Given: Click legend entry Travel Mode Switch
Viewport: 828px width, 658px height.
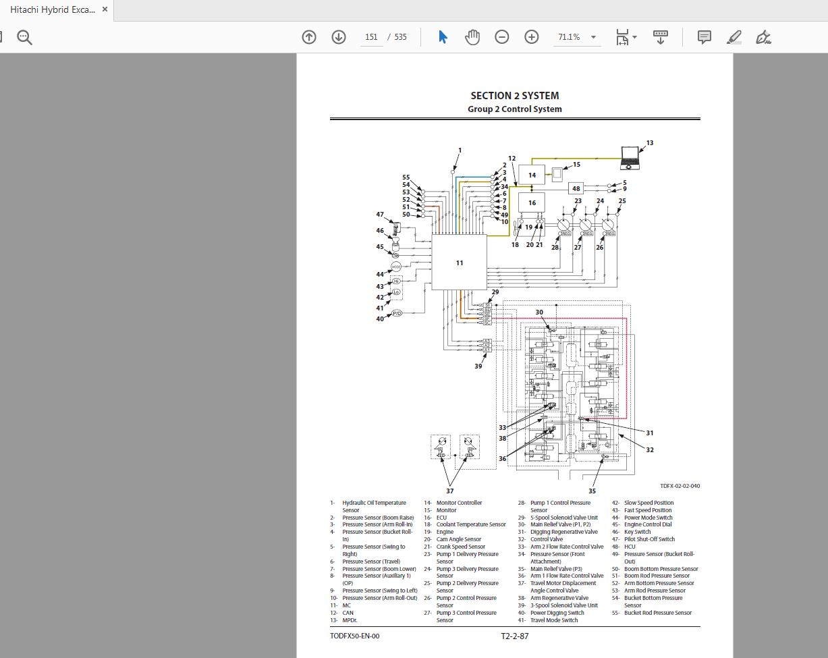Looking at the screenshot, I should tap(554, 620).
